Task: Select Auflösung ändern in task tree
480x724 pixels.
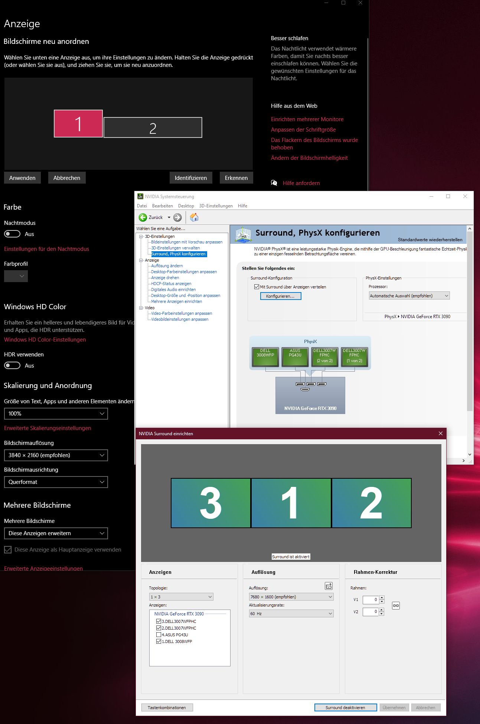Action: [x=167, y=266]
